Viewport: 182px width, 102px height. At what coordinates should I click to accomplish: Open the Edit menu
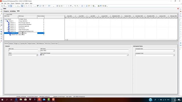(5, 3)
